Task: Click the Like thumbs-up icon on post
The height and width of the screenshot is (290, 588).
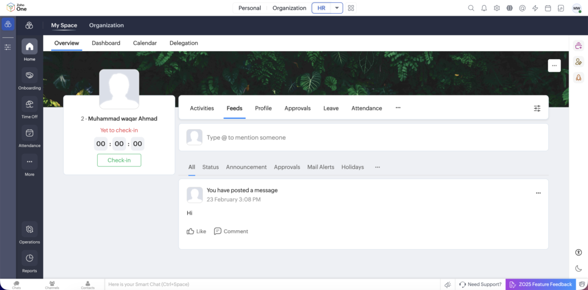Action: [x=191, y=231]
